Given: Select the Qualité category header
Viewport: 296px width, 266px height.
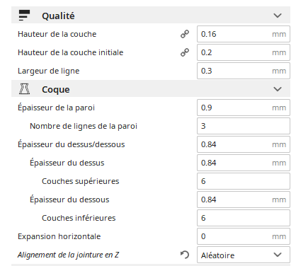Looking at the screenshot, I should (151, 16).
